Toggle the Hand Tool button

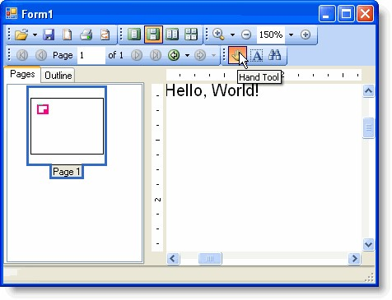point(237,55)
